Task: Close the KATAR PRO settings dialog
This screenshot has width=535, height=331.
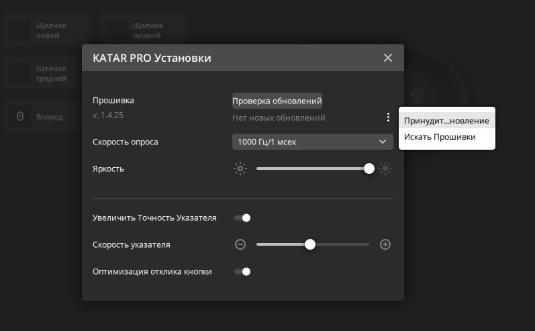Action: pos(387,58)
